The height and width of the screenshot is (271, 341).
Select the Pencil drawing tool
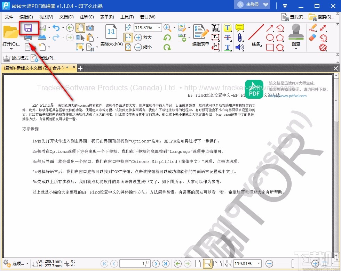pos(313,28)
